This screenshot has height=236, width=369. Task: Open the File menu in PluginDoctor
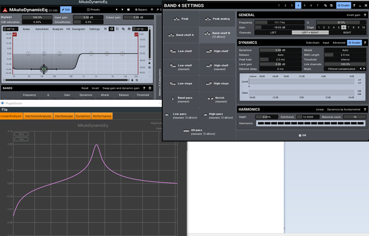[x=4, y=109]
